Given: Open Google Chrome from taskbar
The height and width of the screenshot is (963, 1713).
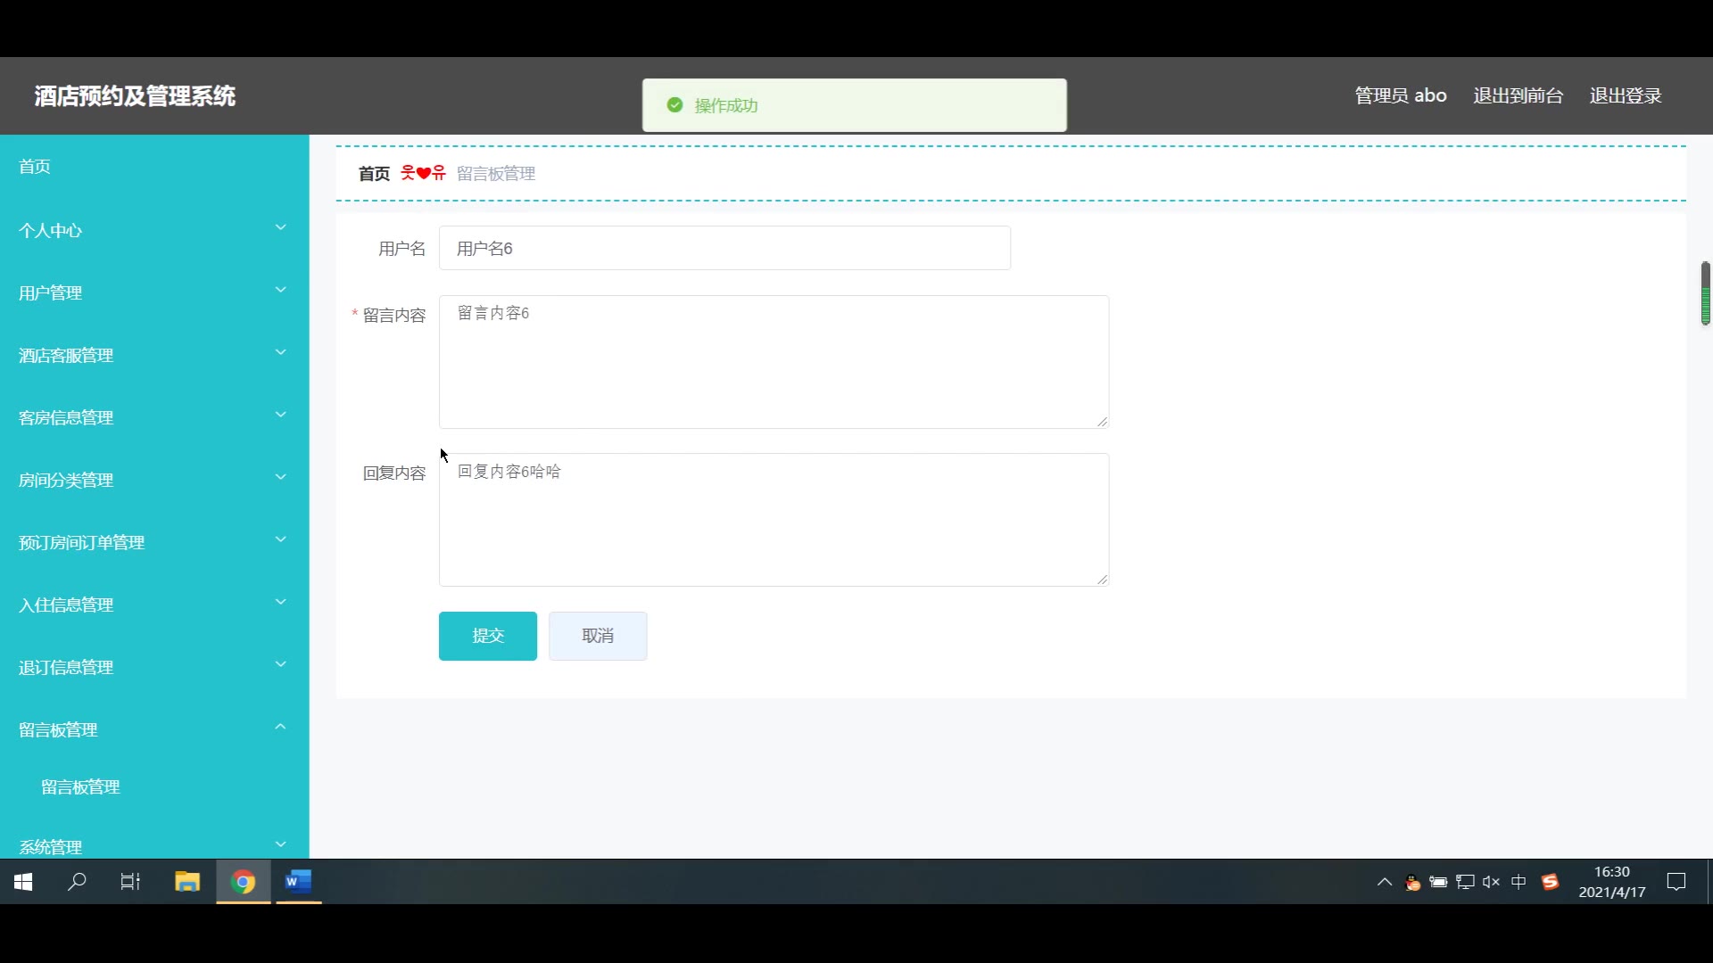Looking at the screenshot, I should coord(243,882).
